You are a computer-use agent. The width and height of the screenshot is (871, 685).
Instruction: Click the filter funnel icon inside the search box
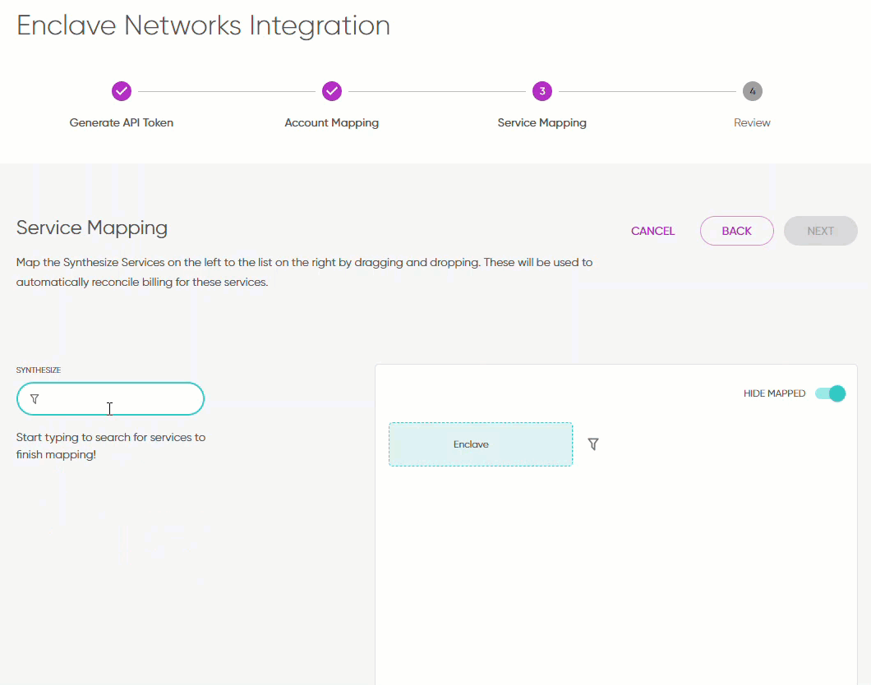35,398
